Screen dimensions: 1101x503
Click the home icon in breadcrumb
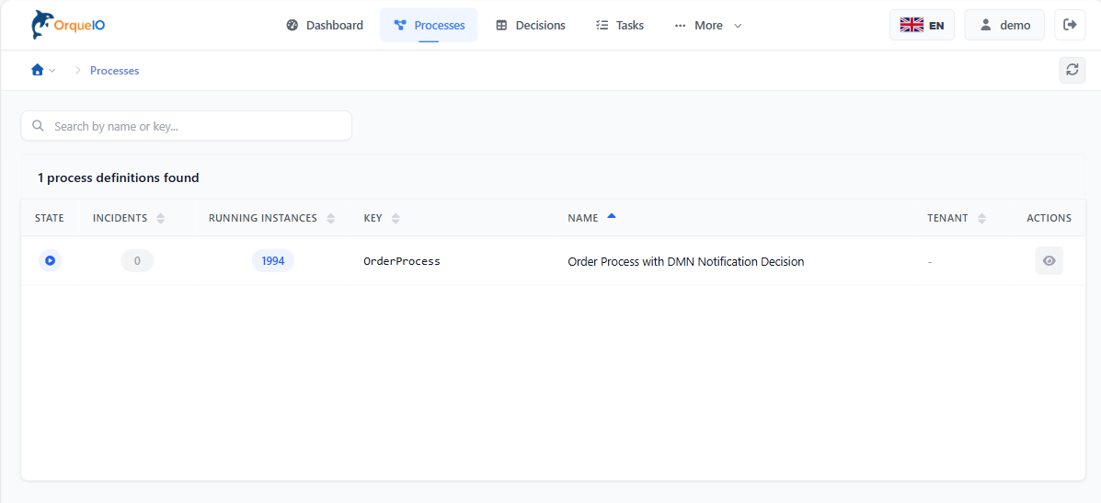pos(38,70)
